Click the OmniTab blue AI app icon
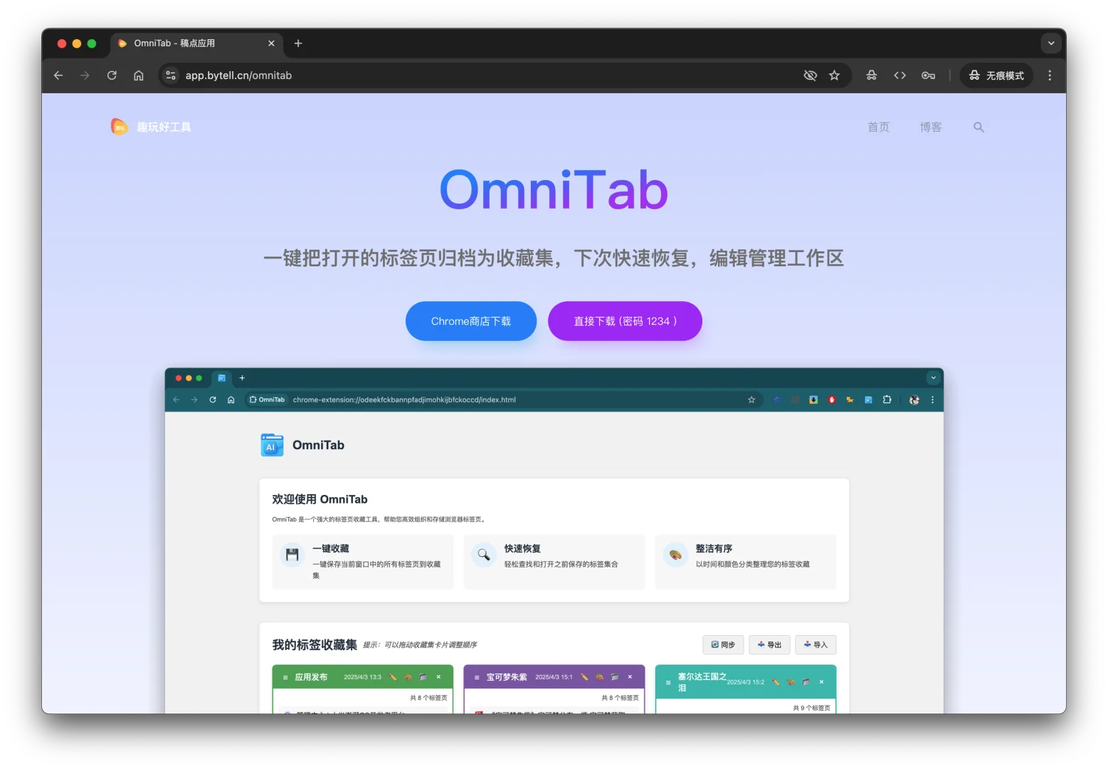 click(x=271, y=444)
